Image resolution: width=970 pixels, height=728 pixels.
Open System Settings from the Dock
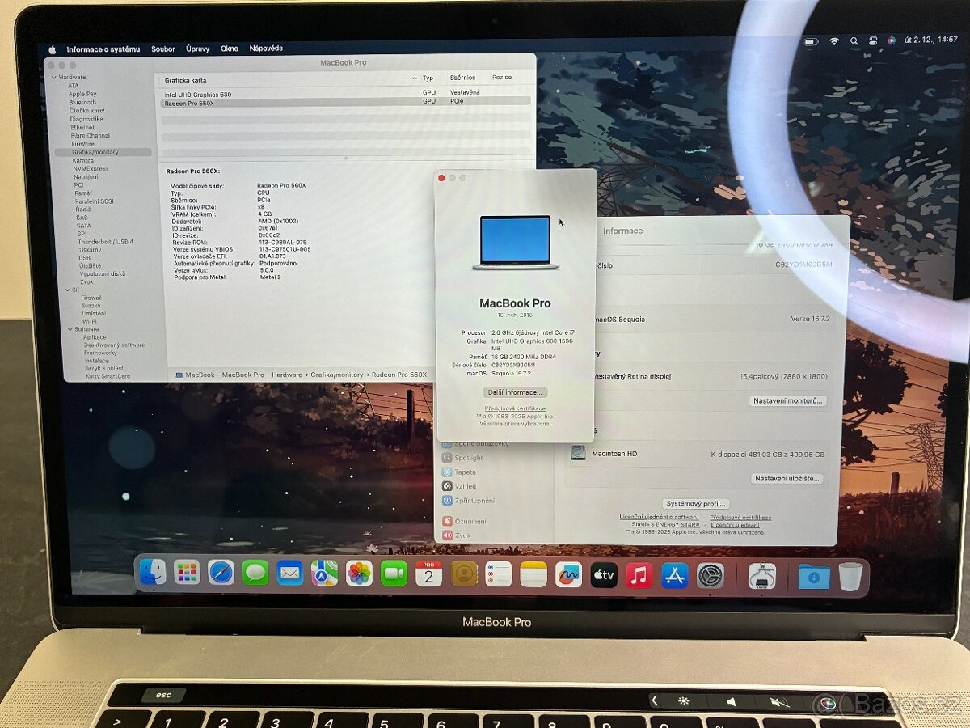click(711, 576)
